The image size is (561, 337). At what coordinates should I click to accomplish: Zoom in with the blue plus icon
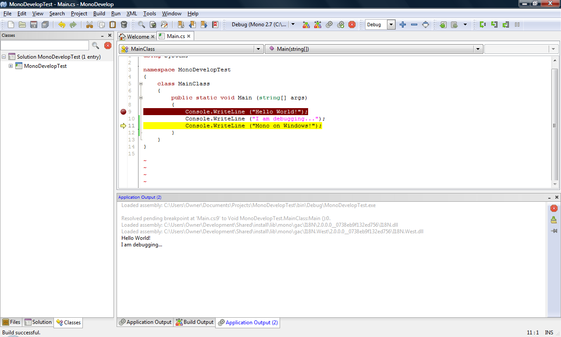(x=403, y=25)
